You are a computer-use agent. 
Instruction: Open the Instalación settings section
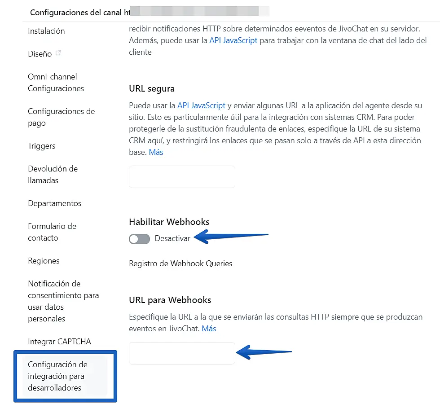pos(46,31)
